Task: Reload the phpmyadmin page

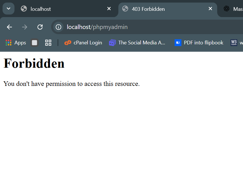Action: click(x=40, y=27)
